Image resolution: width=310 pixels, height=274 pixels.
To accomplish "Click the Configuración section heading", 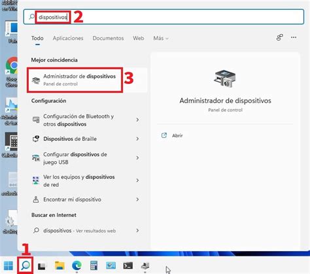I will (48, 101).
